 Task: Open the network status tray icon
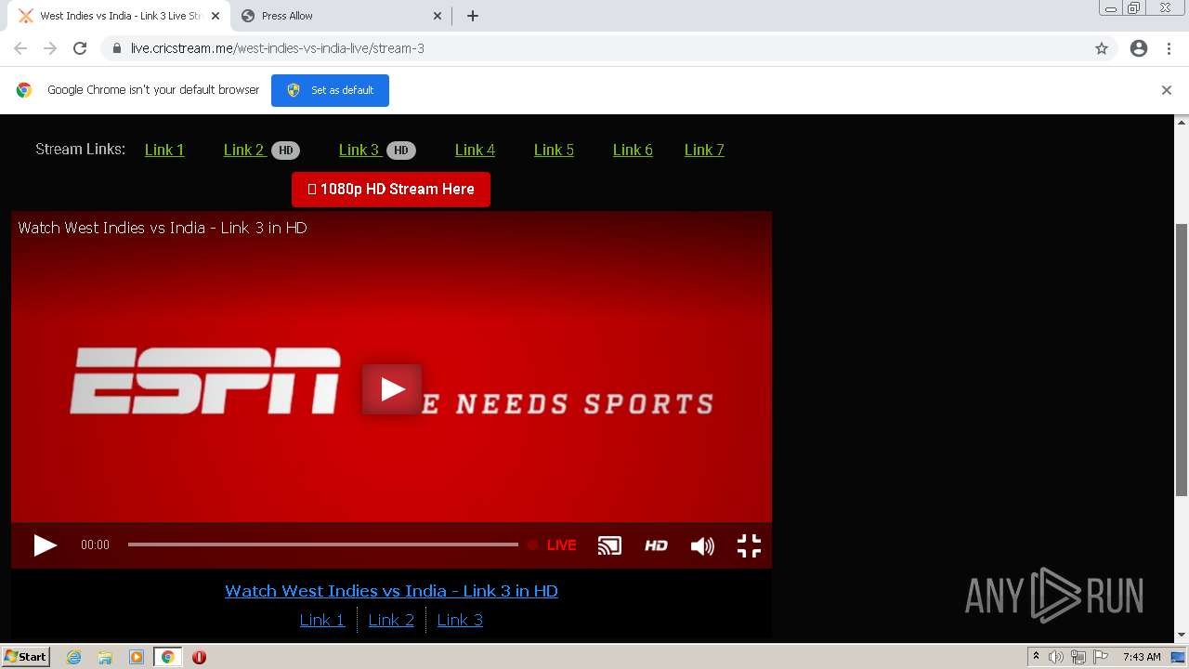click(1078, 657)
